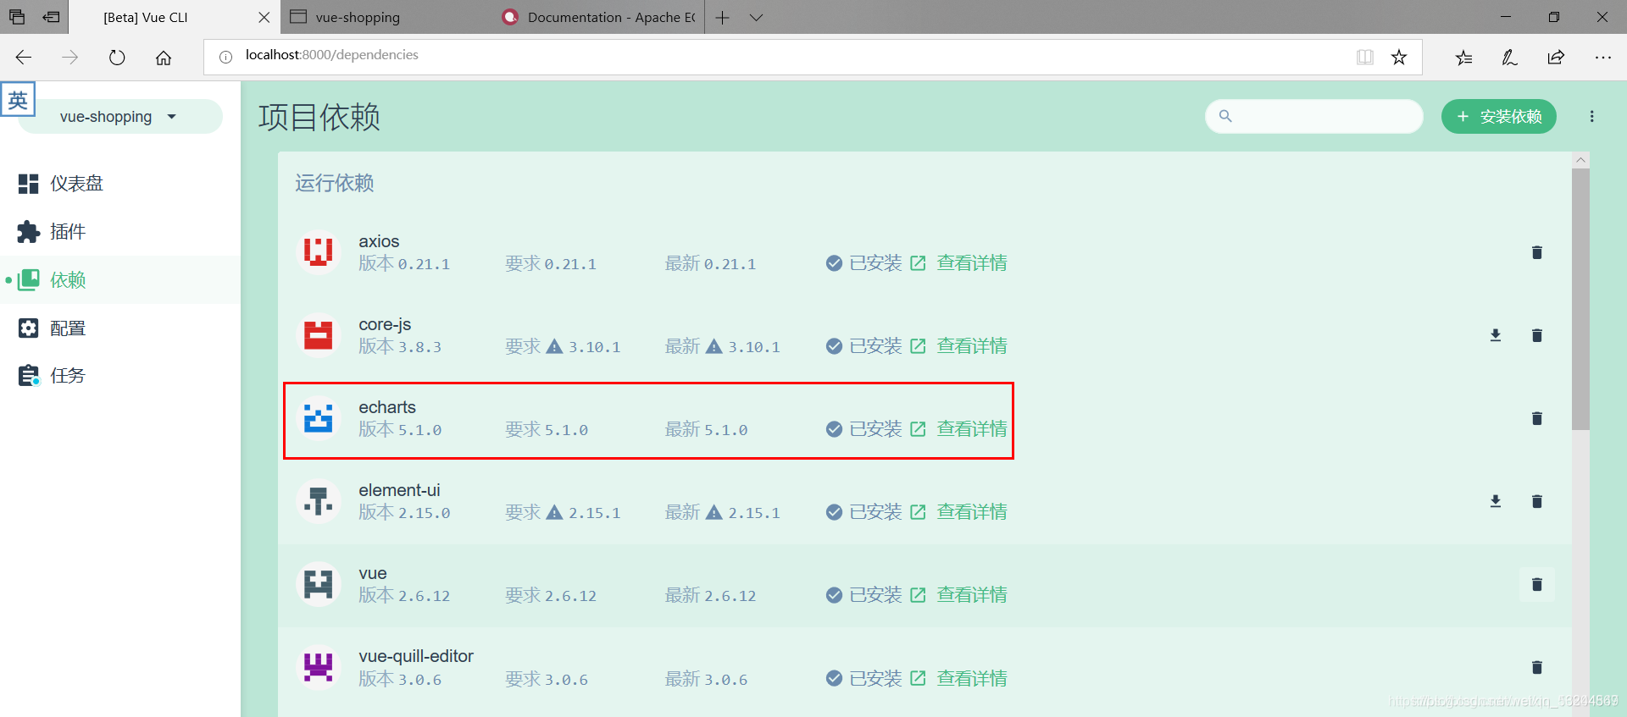Click element-ui latest version 2.15.1

753,513
